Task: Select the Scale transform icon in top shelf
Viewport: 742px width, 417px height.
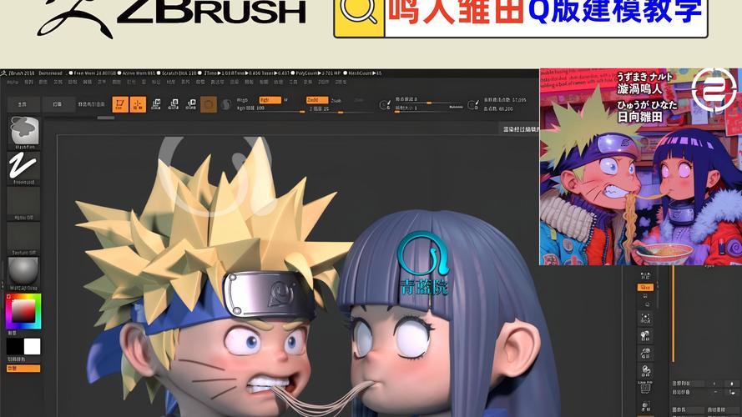Action: coord(174,104)
